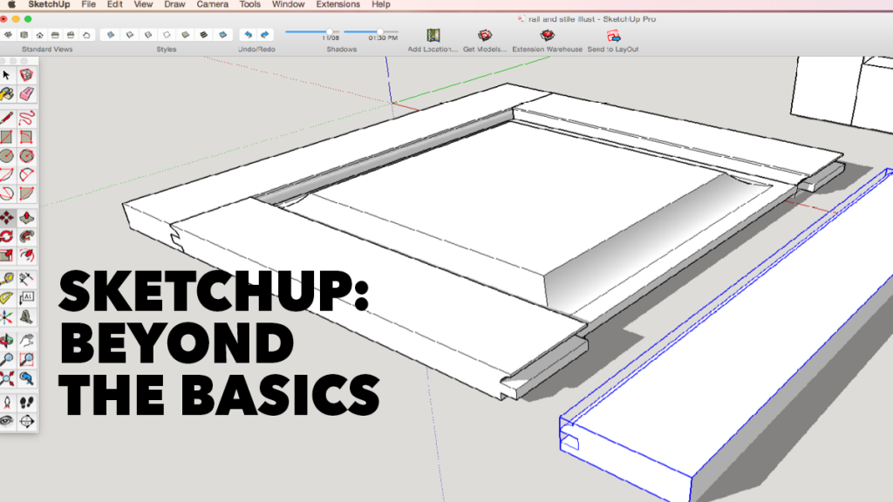The image size is (893, 502).
Task: Switch to Iso standard view
Action: click(x=8, y=35)
